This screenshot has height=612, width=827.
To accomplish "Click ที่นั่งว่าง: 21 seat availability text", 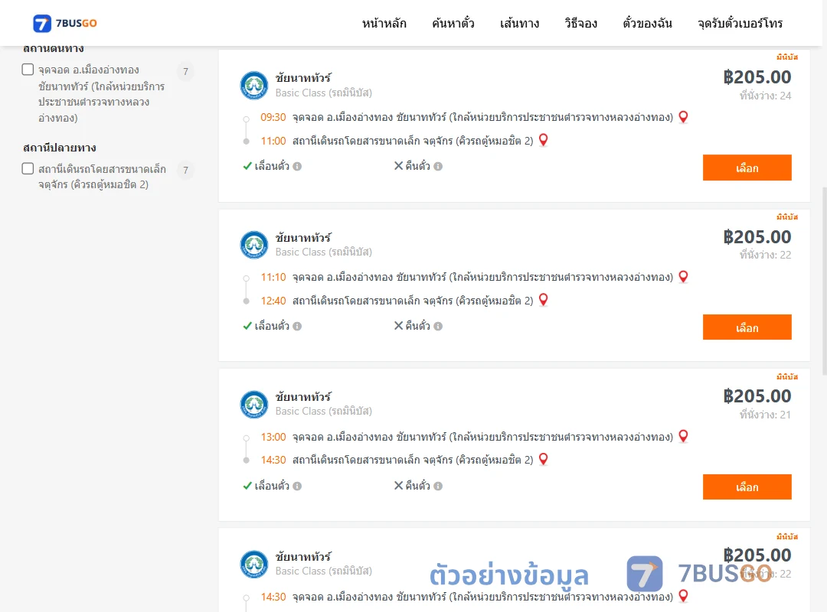I will [765, 415].
